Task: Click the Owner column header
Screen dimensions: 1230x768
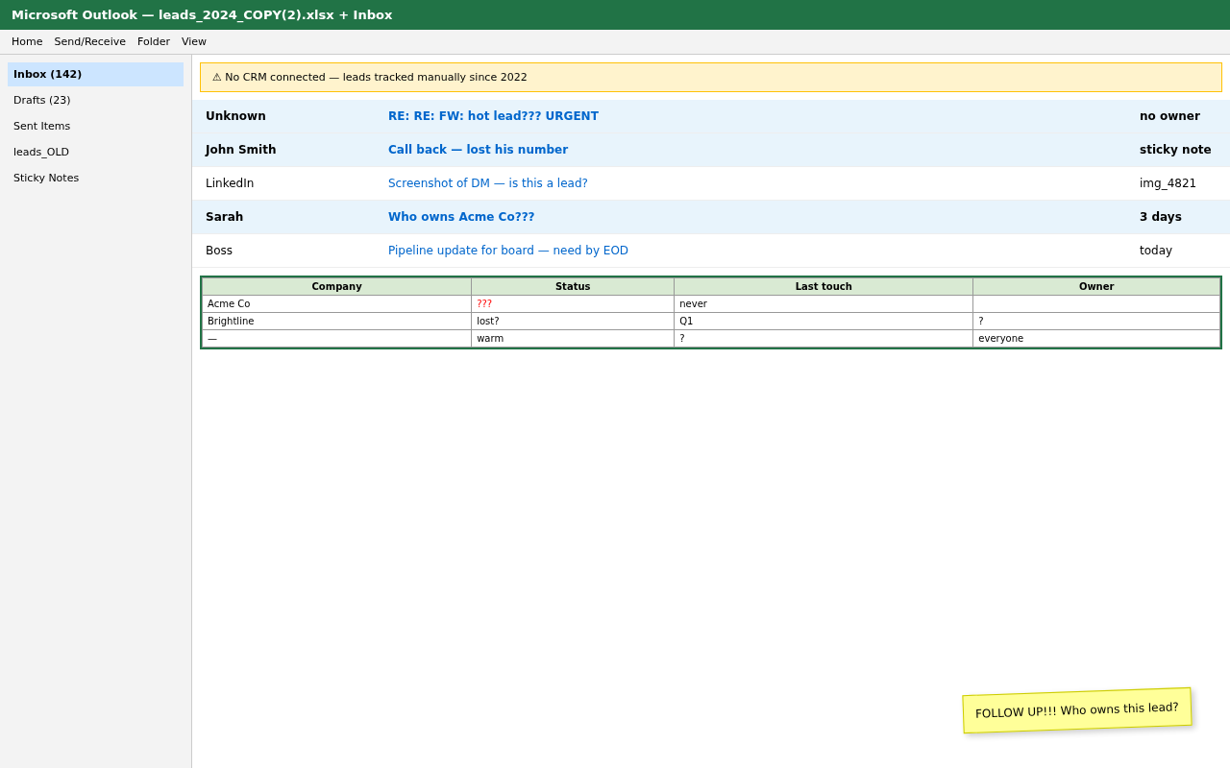Action: point(1096,287)
